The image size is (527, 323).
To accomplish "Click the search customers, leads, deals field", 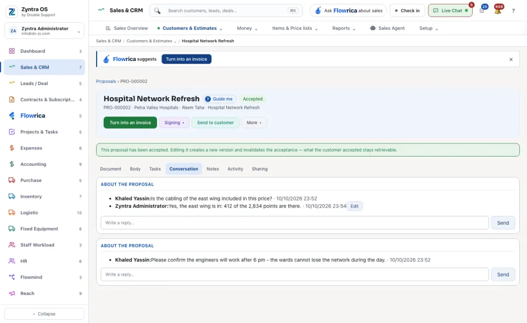I will tap(226, 11).
